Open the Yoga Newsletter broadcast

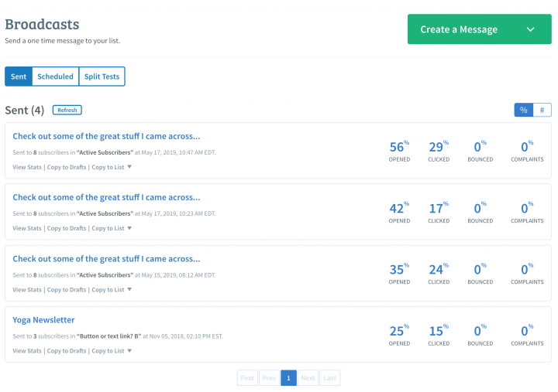tap(43, 320)
